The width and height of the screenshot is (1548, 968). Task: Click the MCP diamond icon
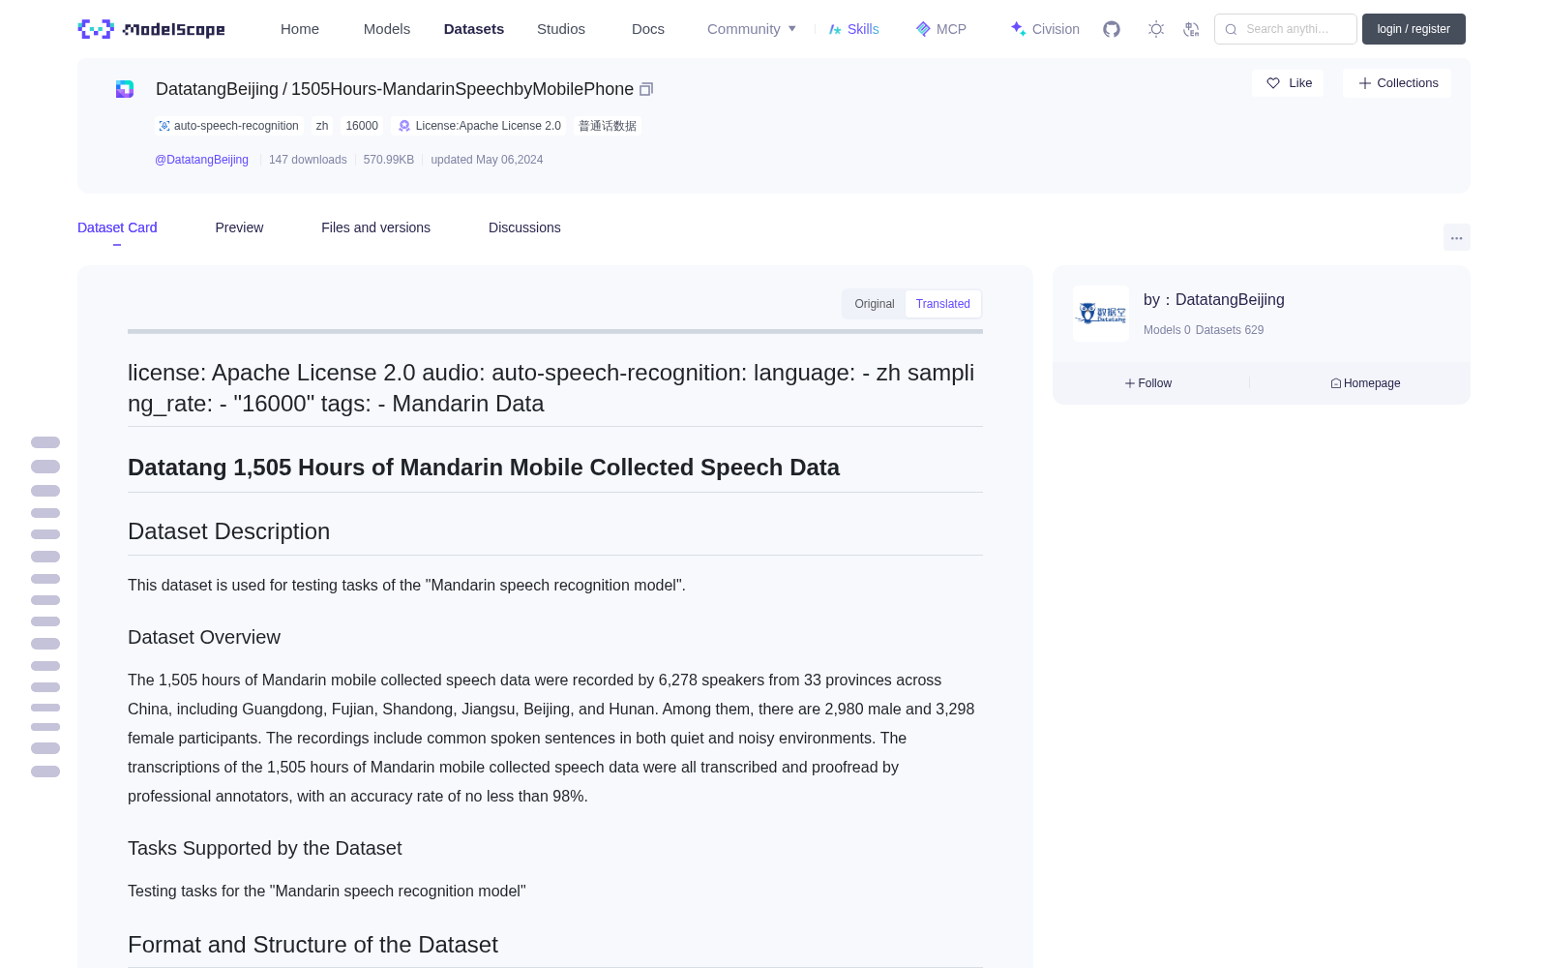pos(923,29)
